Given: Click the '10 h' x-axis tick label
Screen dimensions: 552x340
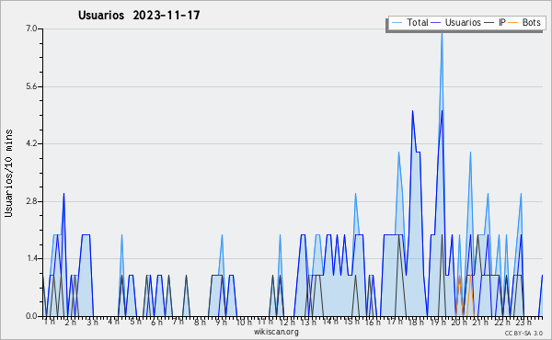Looking at the screenshot, I should click(x=244, y=322).
